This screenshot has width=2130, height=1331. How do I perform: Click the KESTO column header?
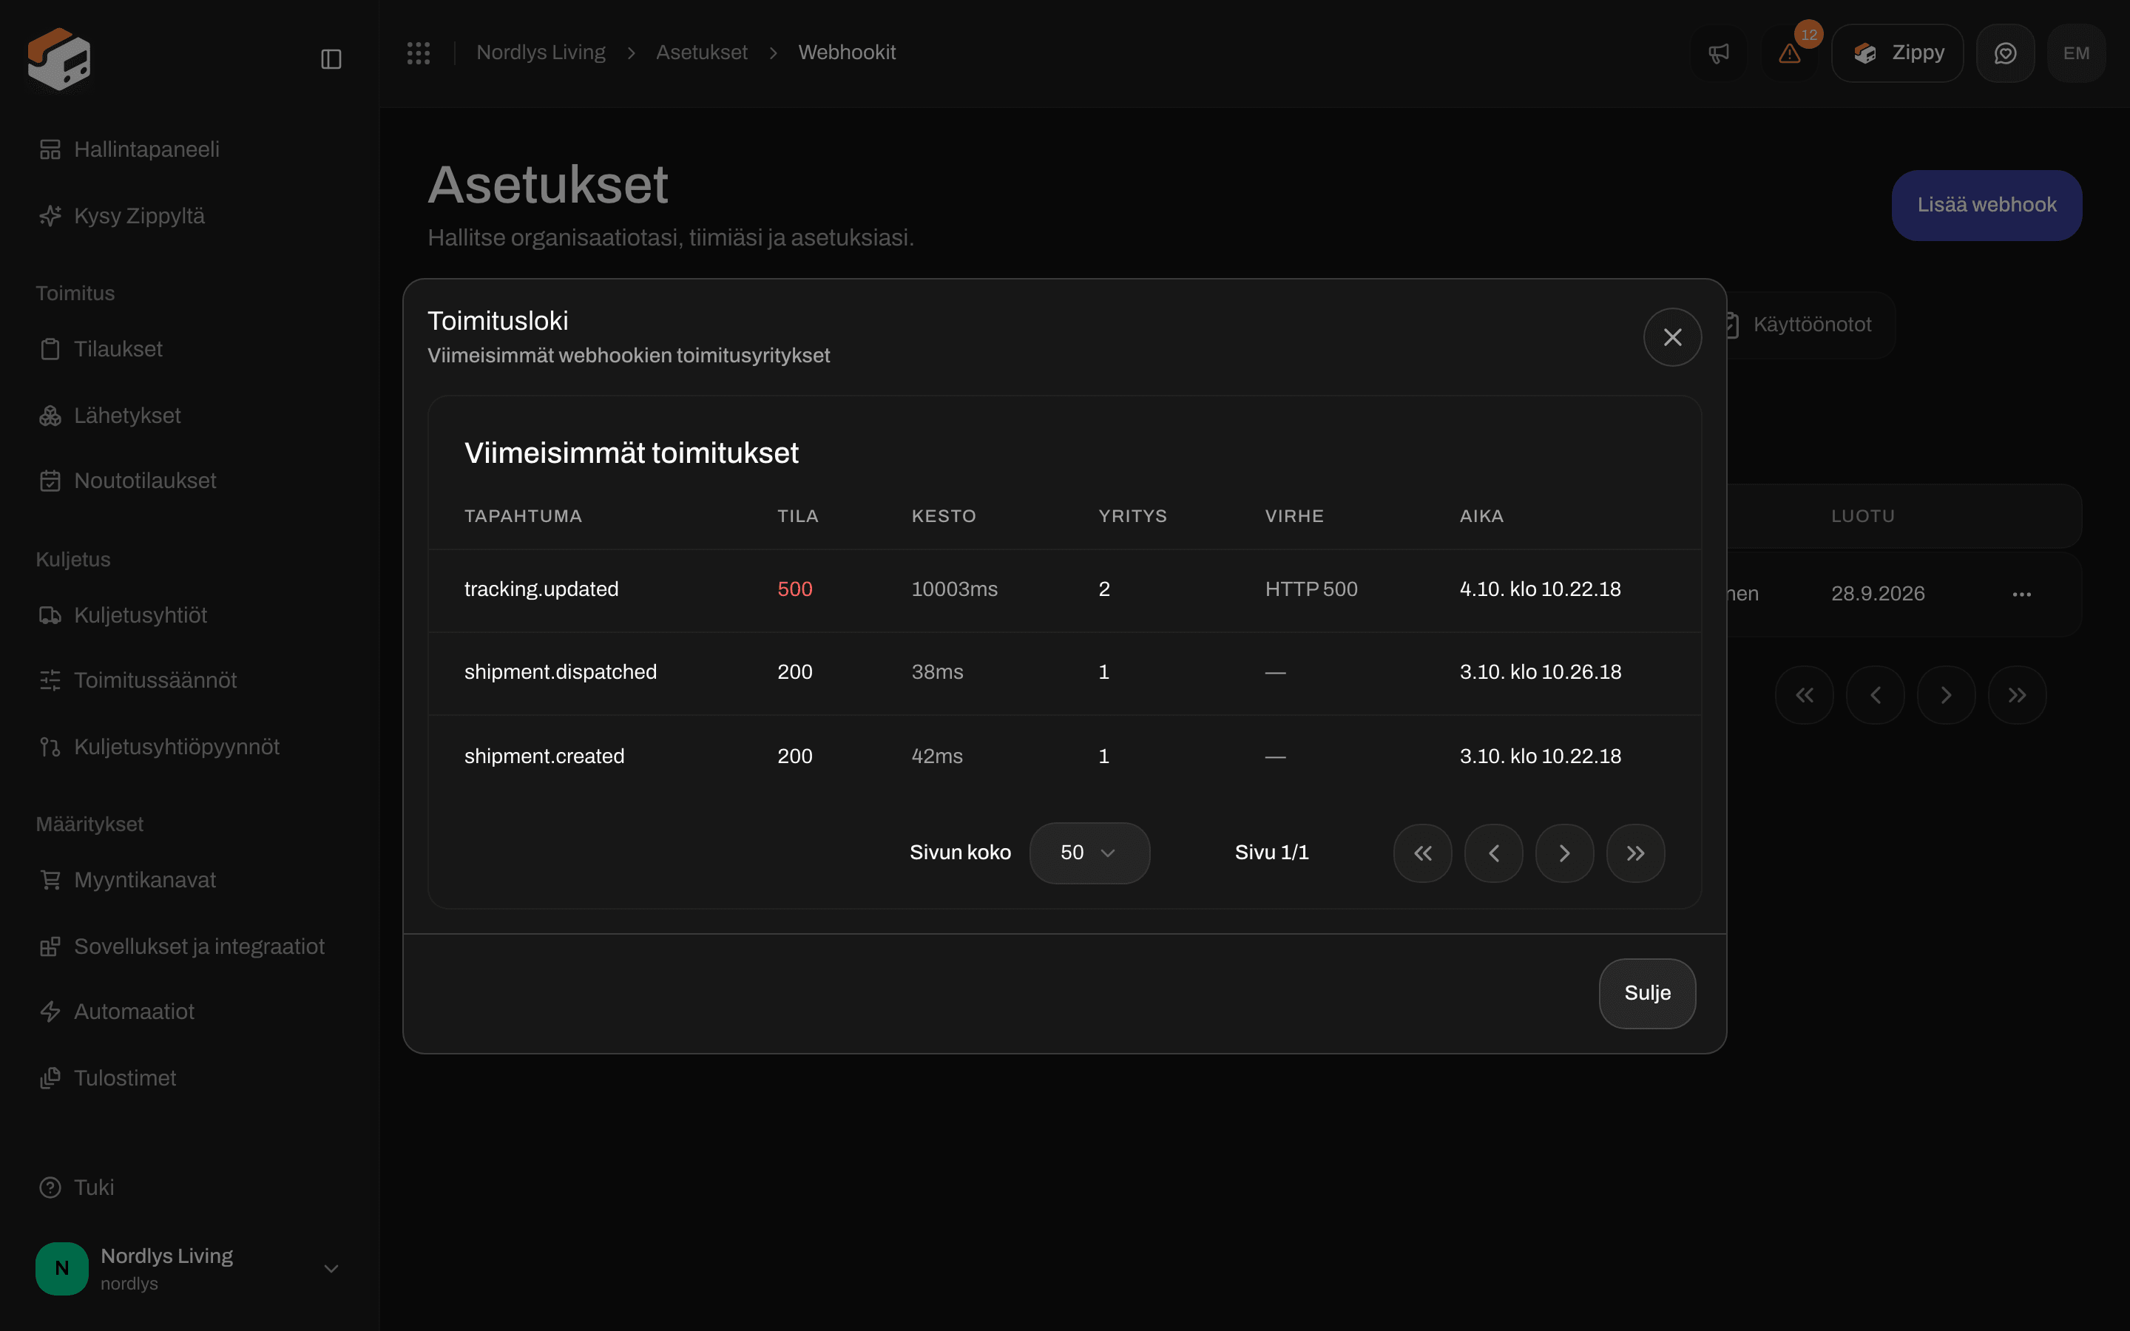[x=944, y=516]
